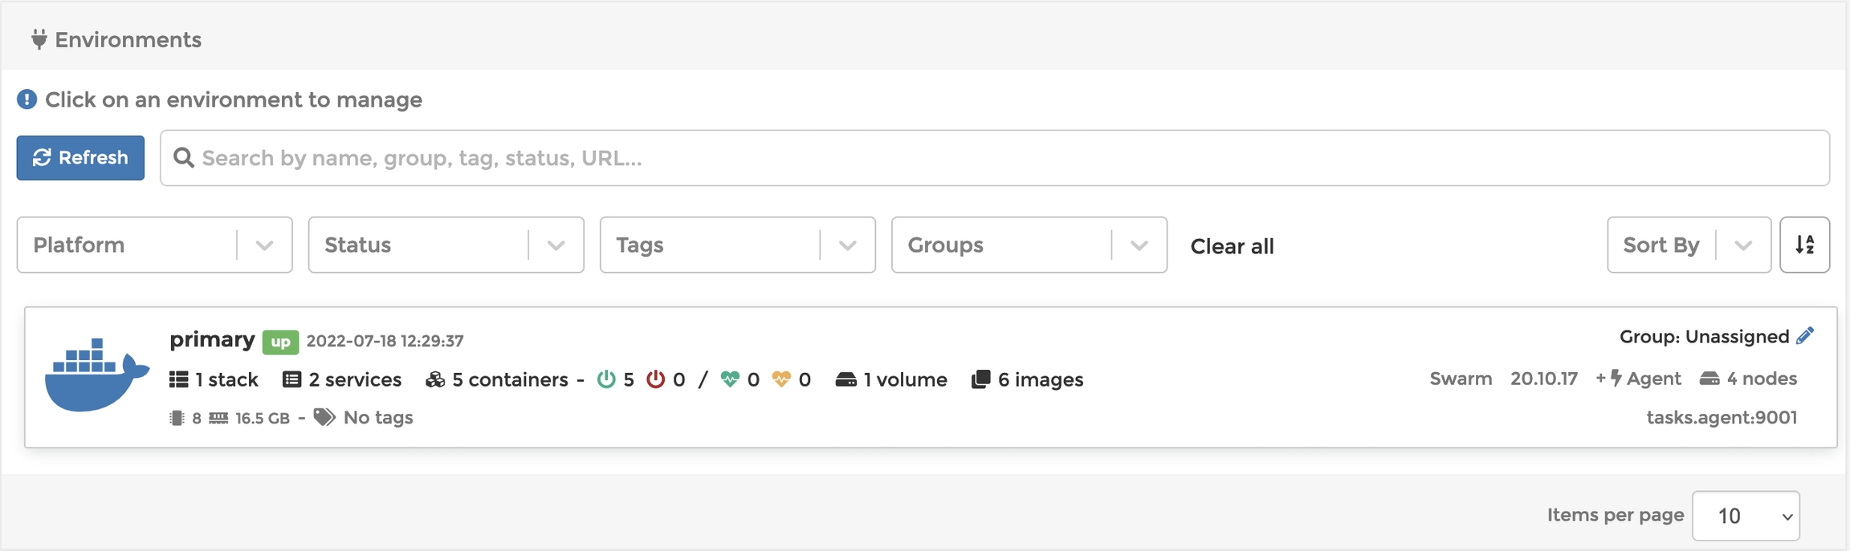Open the Platform filter dropdown
The width and height of the screenshot is (1850, 551).
point(154,245)
